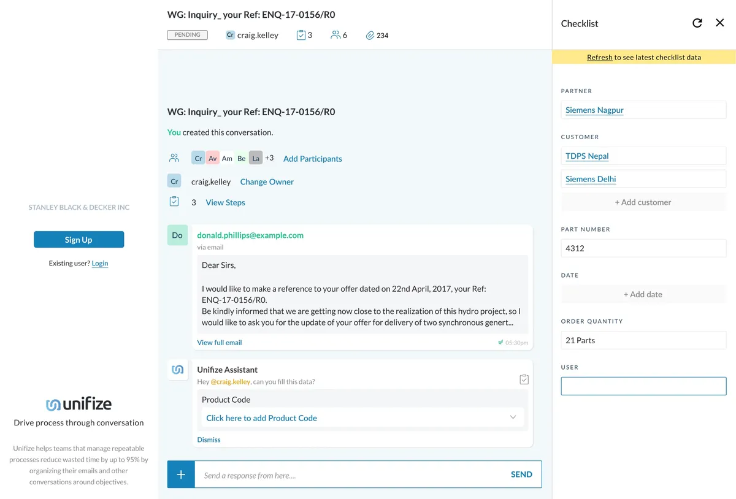Viewport: 736px width, 499px height.
Task: Dismiss the Unifize Assistant prompt
Action: [x=209, y=440]
